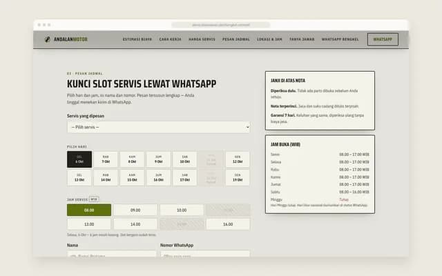Click the Kamis opening hours row
Image resolution: width=442 pixels, height=276 pixels.
[320, 177]
